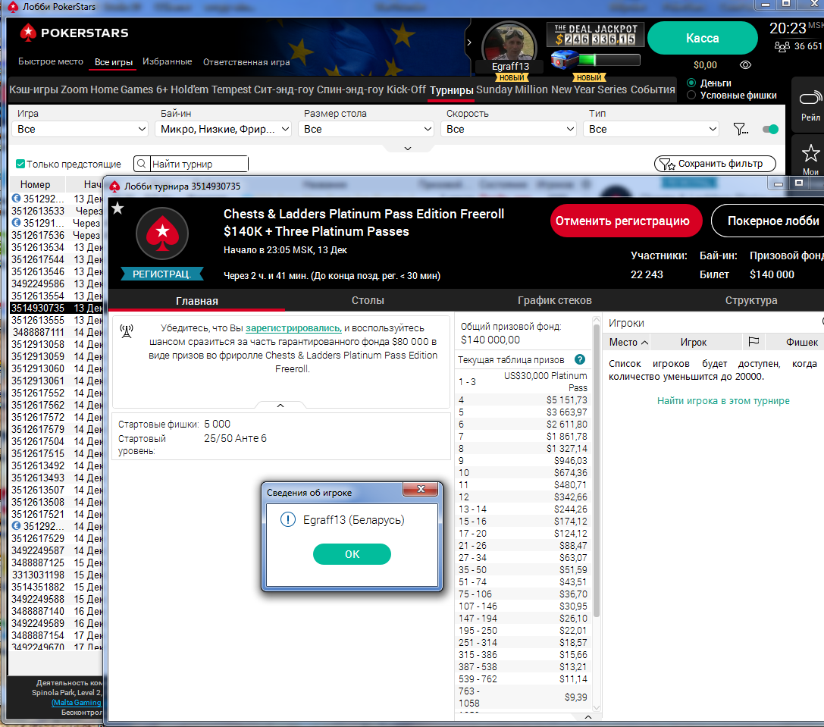Screen dimensions: 824x727
Task: Click the euro icon on the first tournament row
Action: pos(16,198)
